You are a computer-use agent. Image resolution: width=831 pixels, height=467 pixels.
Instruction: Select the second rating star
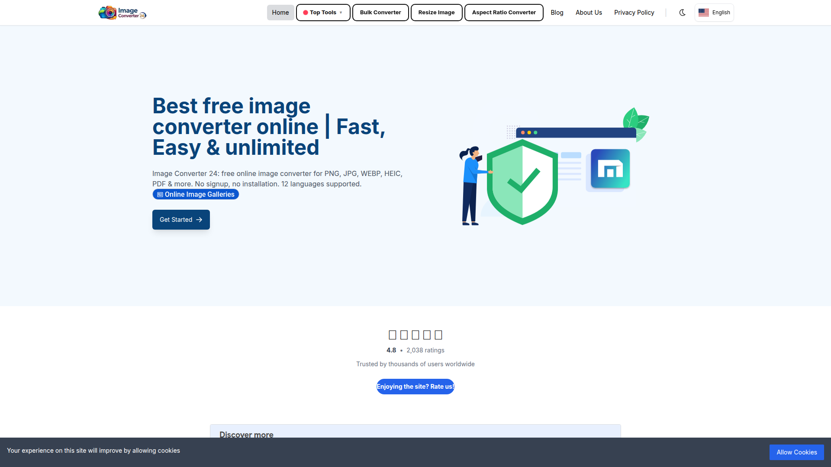(x=404, y=335)
